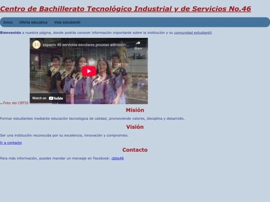This screenshot has width=270, height=202.
Task: Click the Centro de Bachillerato page title
Action: (x=125, y=9)
